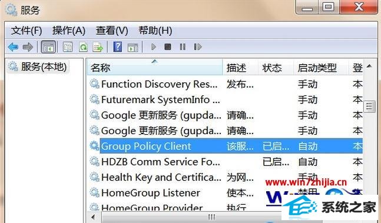Sort by the 启动类型 column header
Image resolution: width=381 pixels, height=223 pixels.
[321, 67]
